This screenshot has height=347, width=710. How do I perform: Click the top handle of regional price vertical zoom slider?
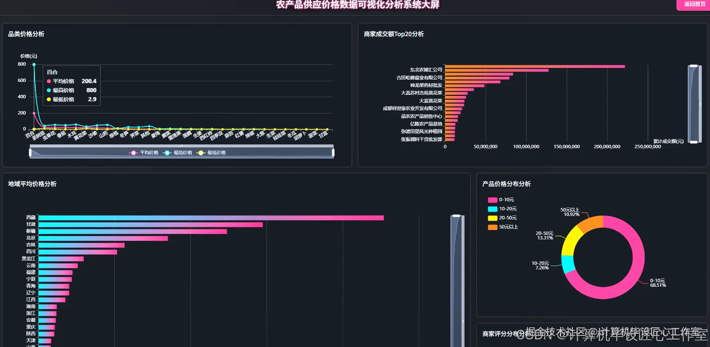[x=456, y=216]
